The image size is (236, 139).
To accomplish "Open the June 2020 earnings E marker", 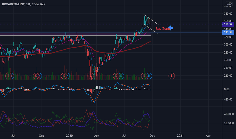I will 116,76.
